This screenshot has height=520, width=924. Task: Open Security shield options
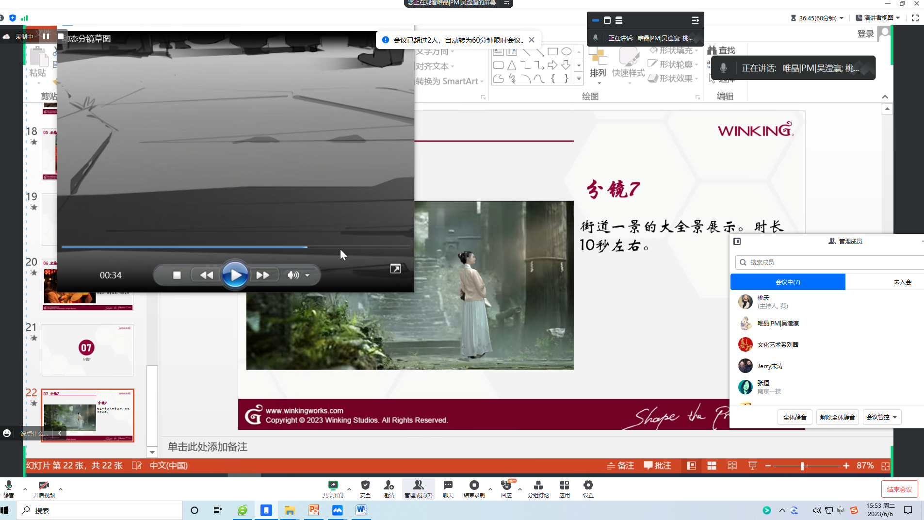[365, 488]
